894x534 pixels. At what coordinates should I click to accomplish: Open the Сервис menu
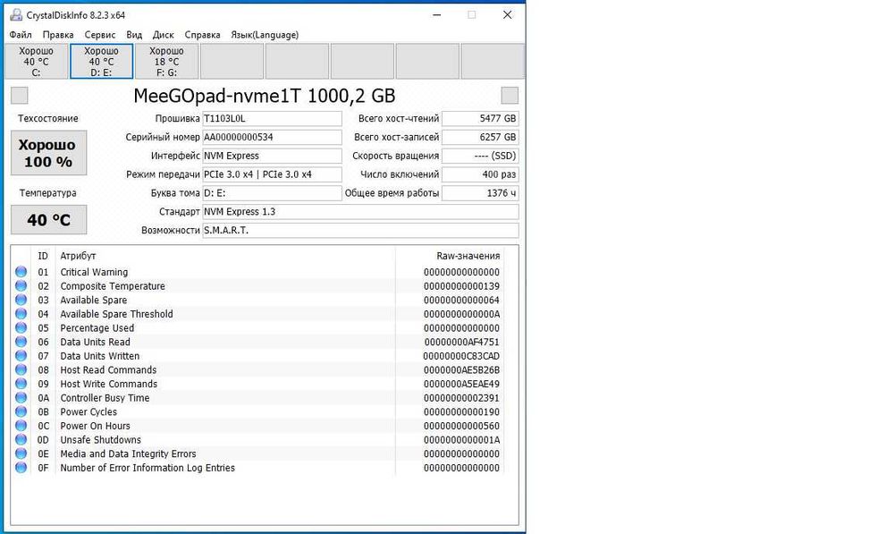100,35
